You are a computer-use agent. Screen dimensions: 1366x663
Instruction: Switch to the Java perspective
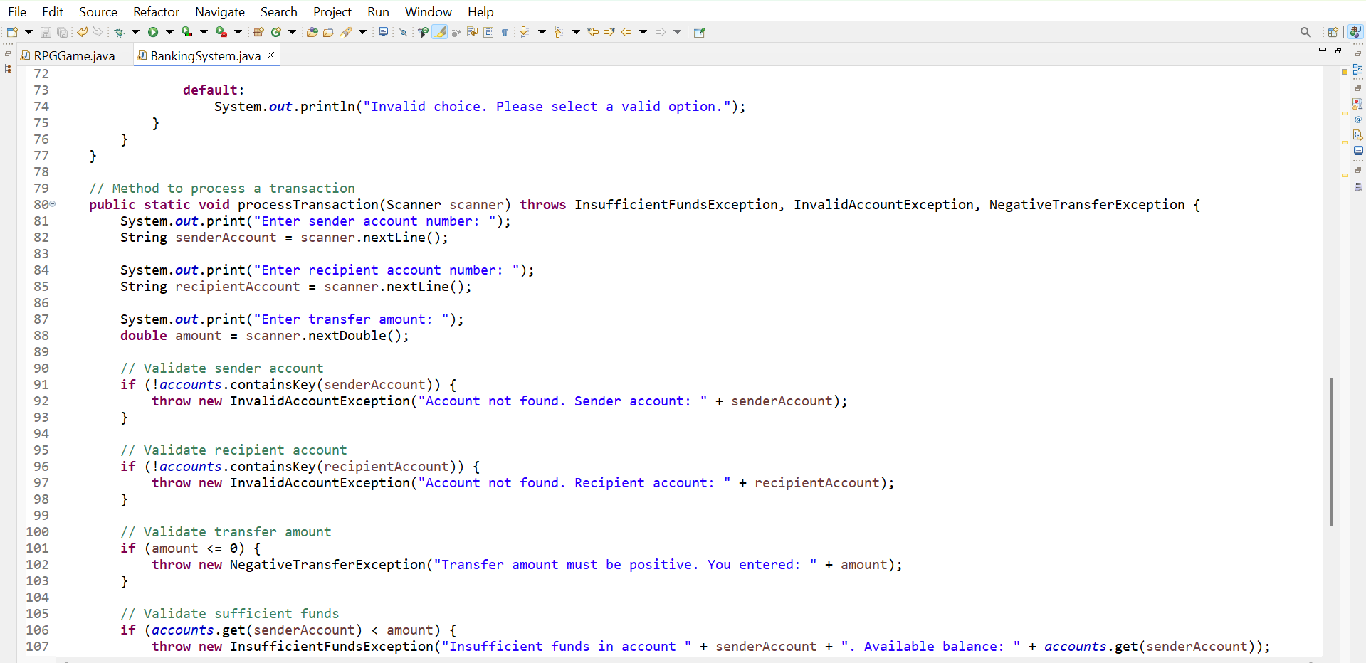click(1356, 32)
